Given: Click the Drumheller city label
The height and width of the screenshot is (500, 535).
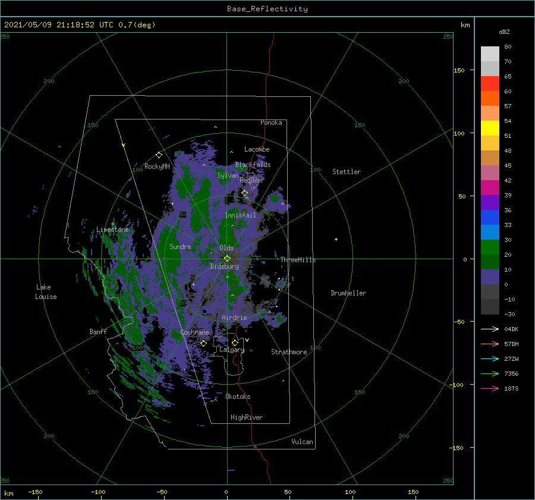Looking at the screenshot, I should pyautogui.click(x=348, y=293).
